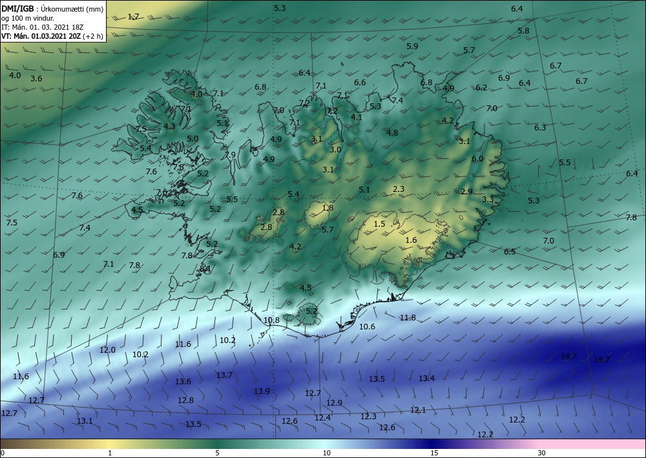This screenshot has height=458, width=646.
Task: Click the color scale tick labeled 0
Action: pyautogui.click(x=3, y=453)
